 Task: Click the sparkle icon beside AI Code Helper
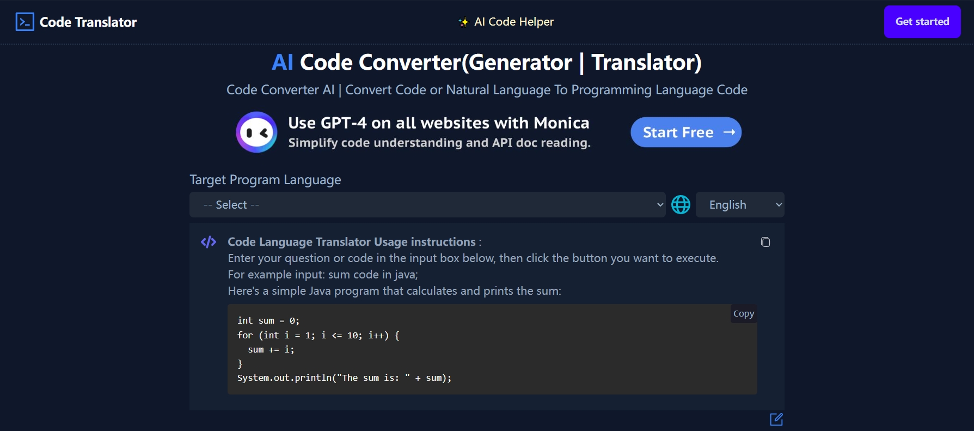point(463,22)
